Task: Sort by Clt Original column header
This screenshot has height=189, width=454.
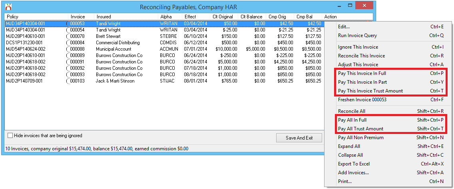Action: [224, 17]
